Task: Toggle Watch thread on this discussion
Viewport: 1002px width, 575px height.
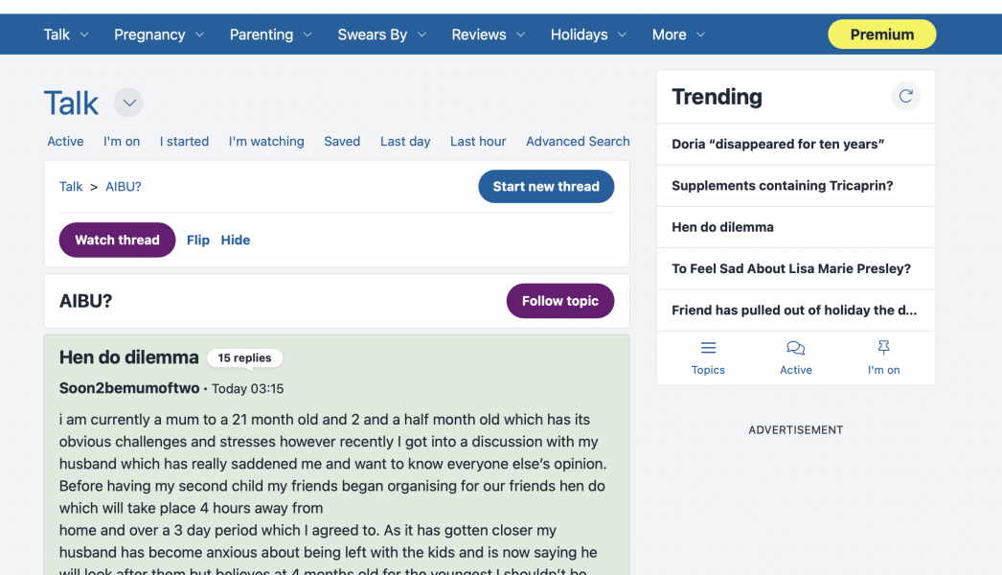Action: coord(117,240)
